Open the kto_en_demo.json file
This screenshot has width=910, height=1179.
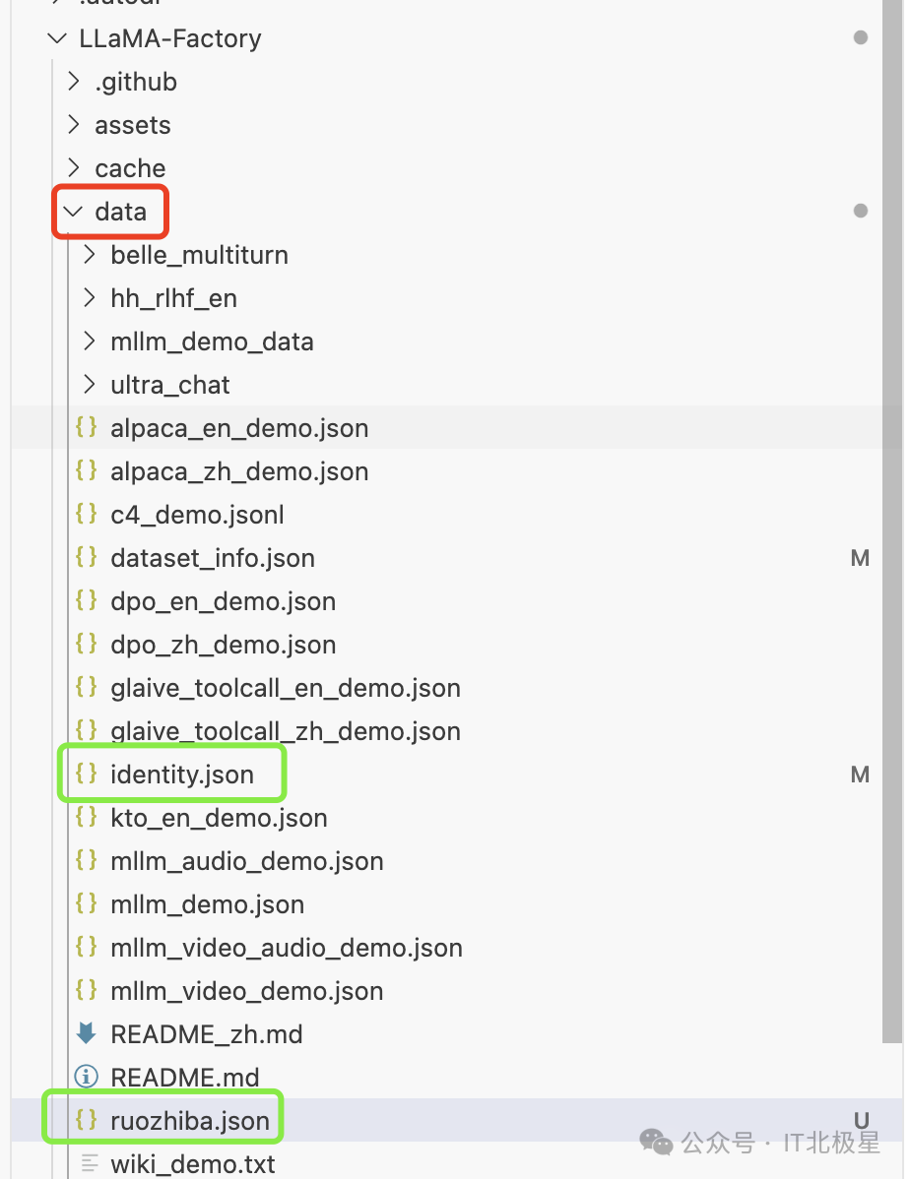[x=219, y=818]
